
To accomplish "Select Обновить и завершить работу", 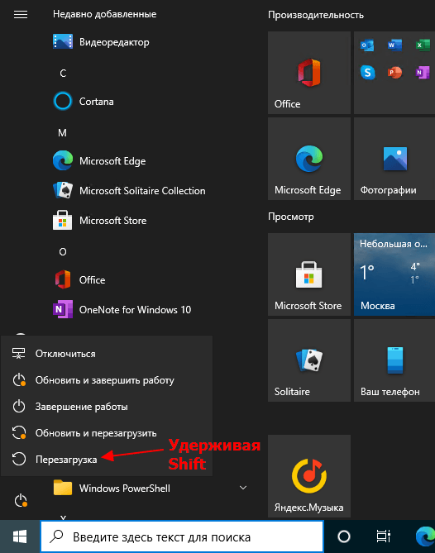I will (107, 380).
